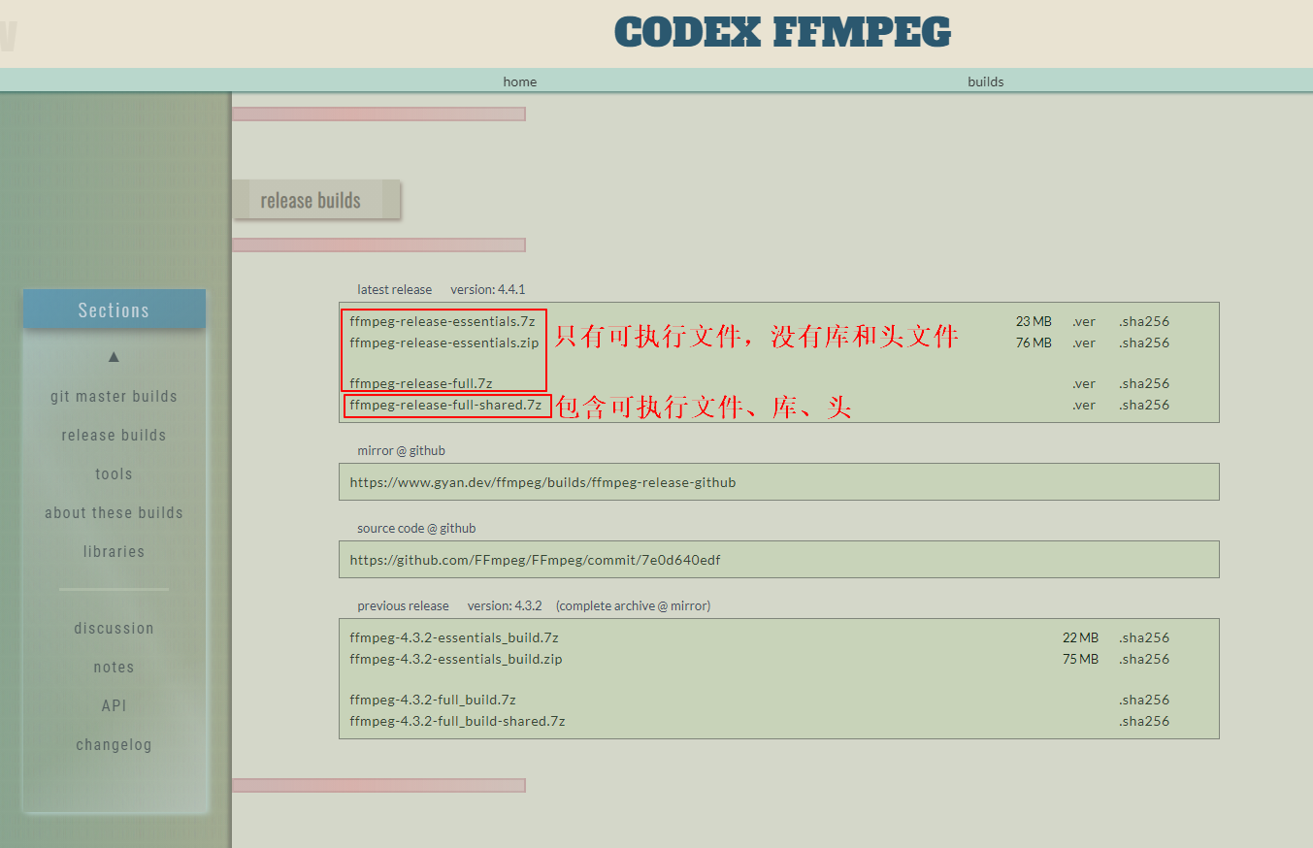Open .sha256 for release-full-shared.7z
The image size is (1313, 848).
1144,405
